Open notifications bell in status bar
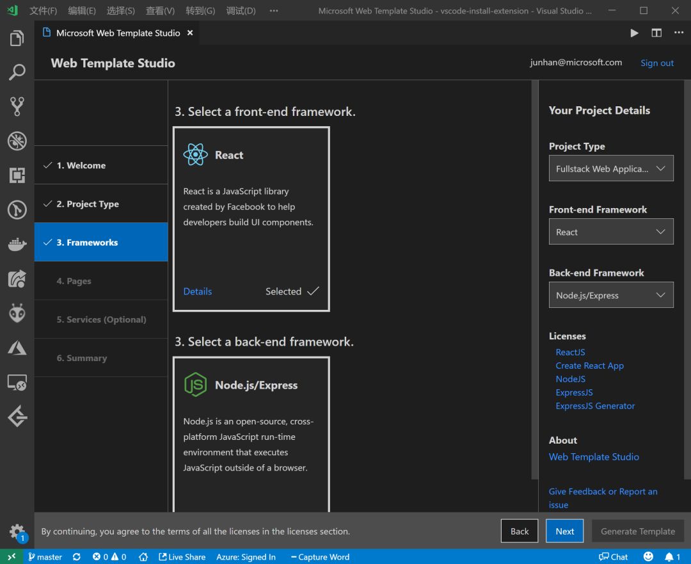Viewport: 691px width, 564px height. [x=672, y=556]
